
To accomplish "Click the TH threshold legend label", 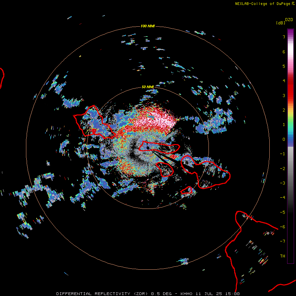I will click(x=283, y=256).
